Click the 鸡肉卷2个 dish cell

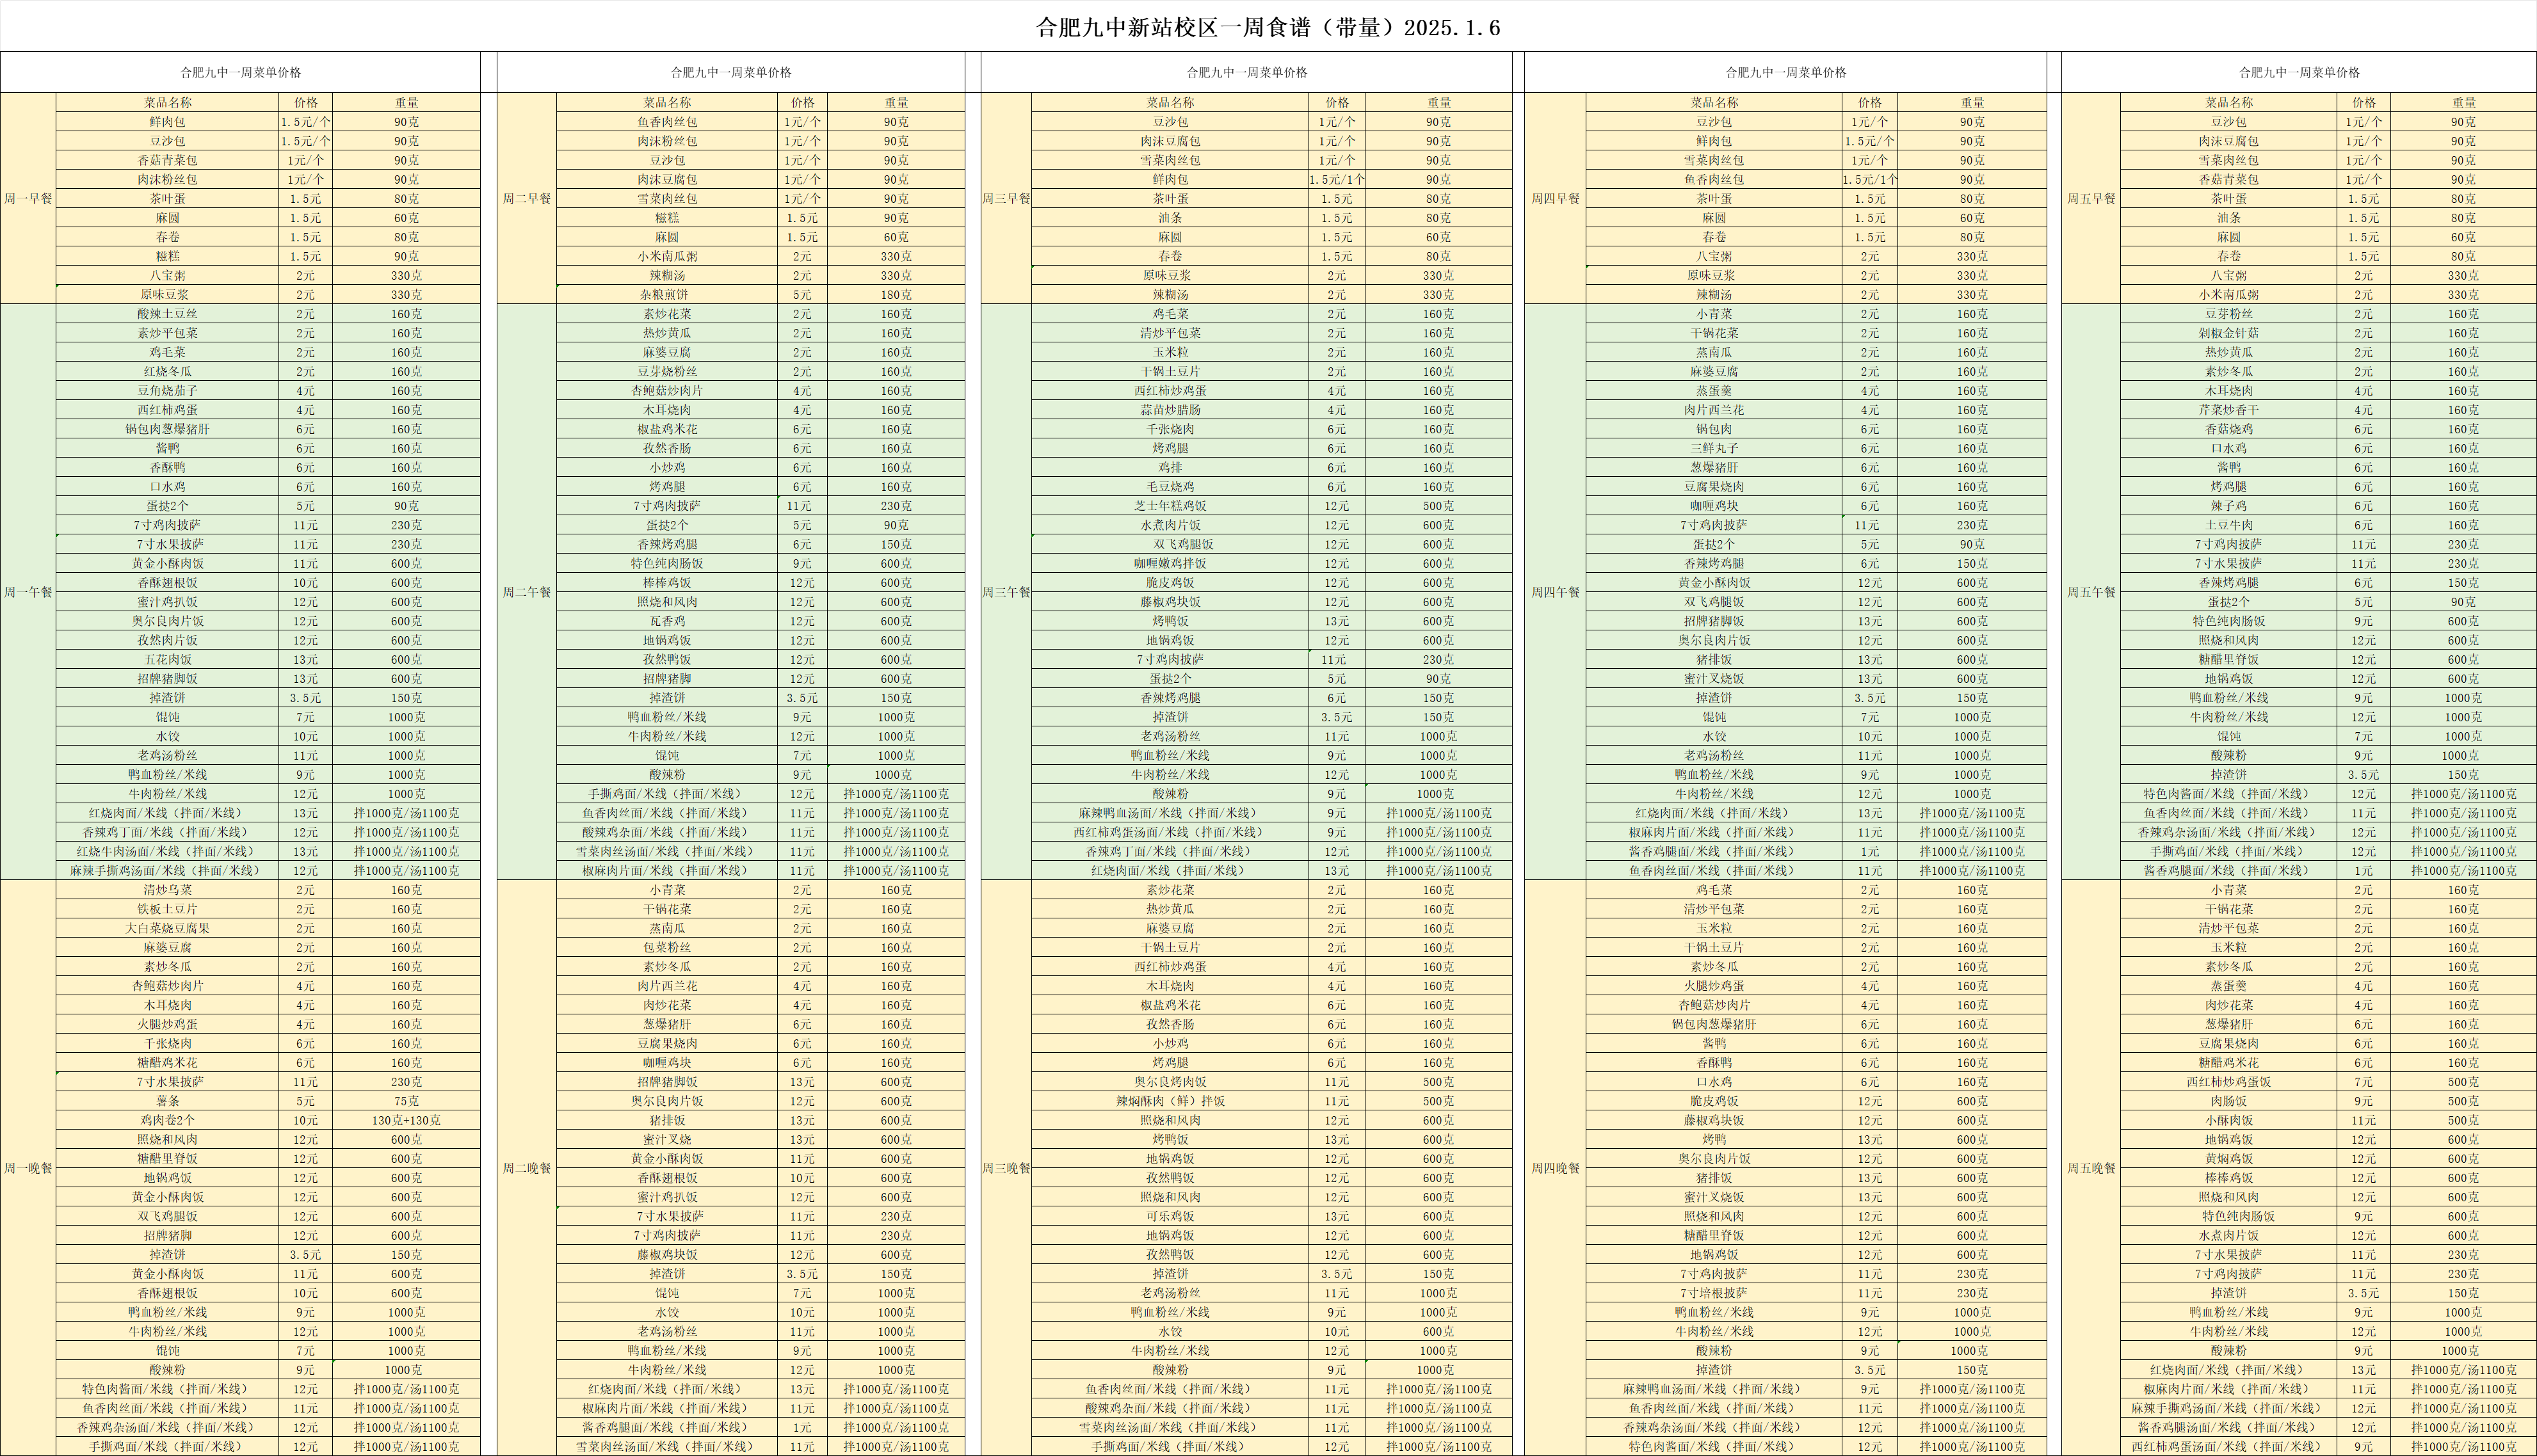click(167, 1120)
